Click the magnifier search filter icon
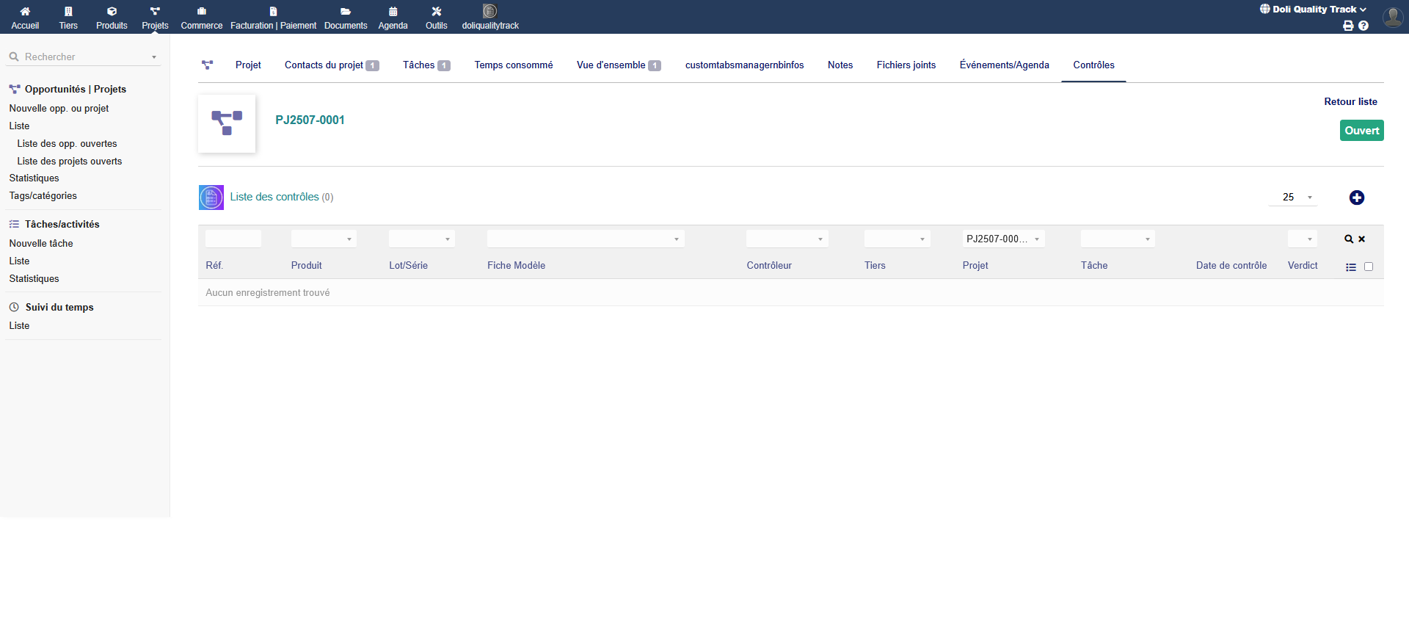Viewport: 1409px width, 630px height. pos(1348,239)
